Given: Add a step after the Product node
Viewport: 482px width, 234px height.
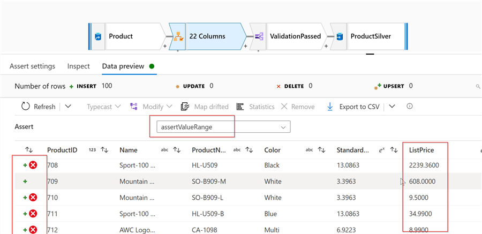Looking at the screenshot, I should pyautogui.click(x=164, y=47).
